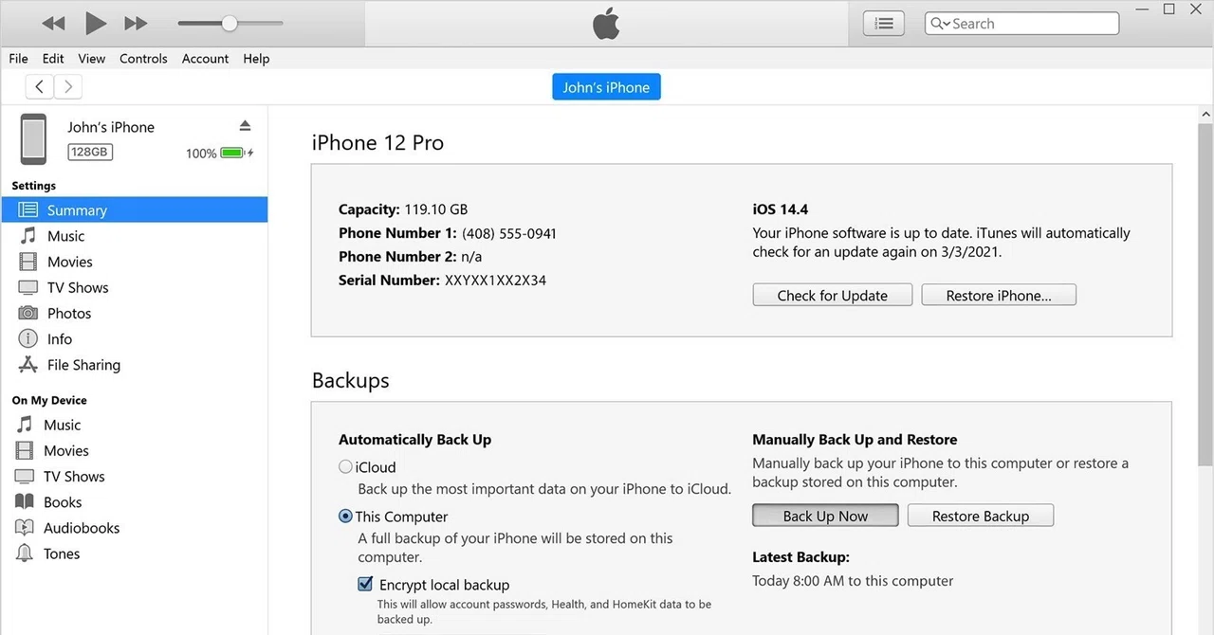
Task: Open the Account menu
Action: 205,59
